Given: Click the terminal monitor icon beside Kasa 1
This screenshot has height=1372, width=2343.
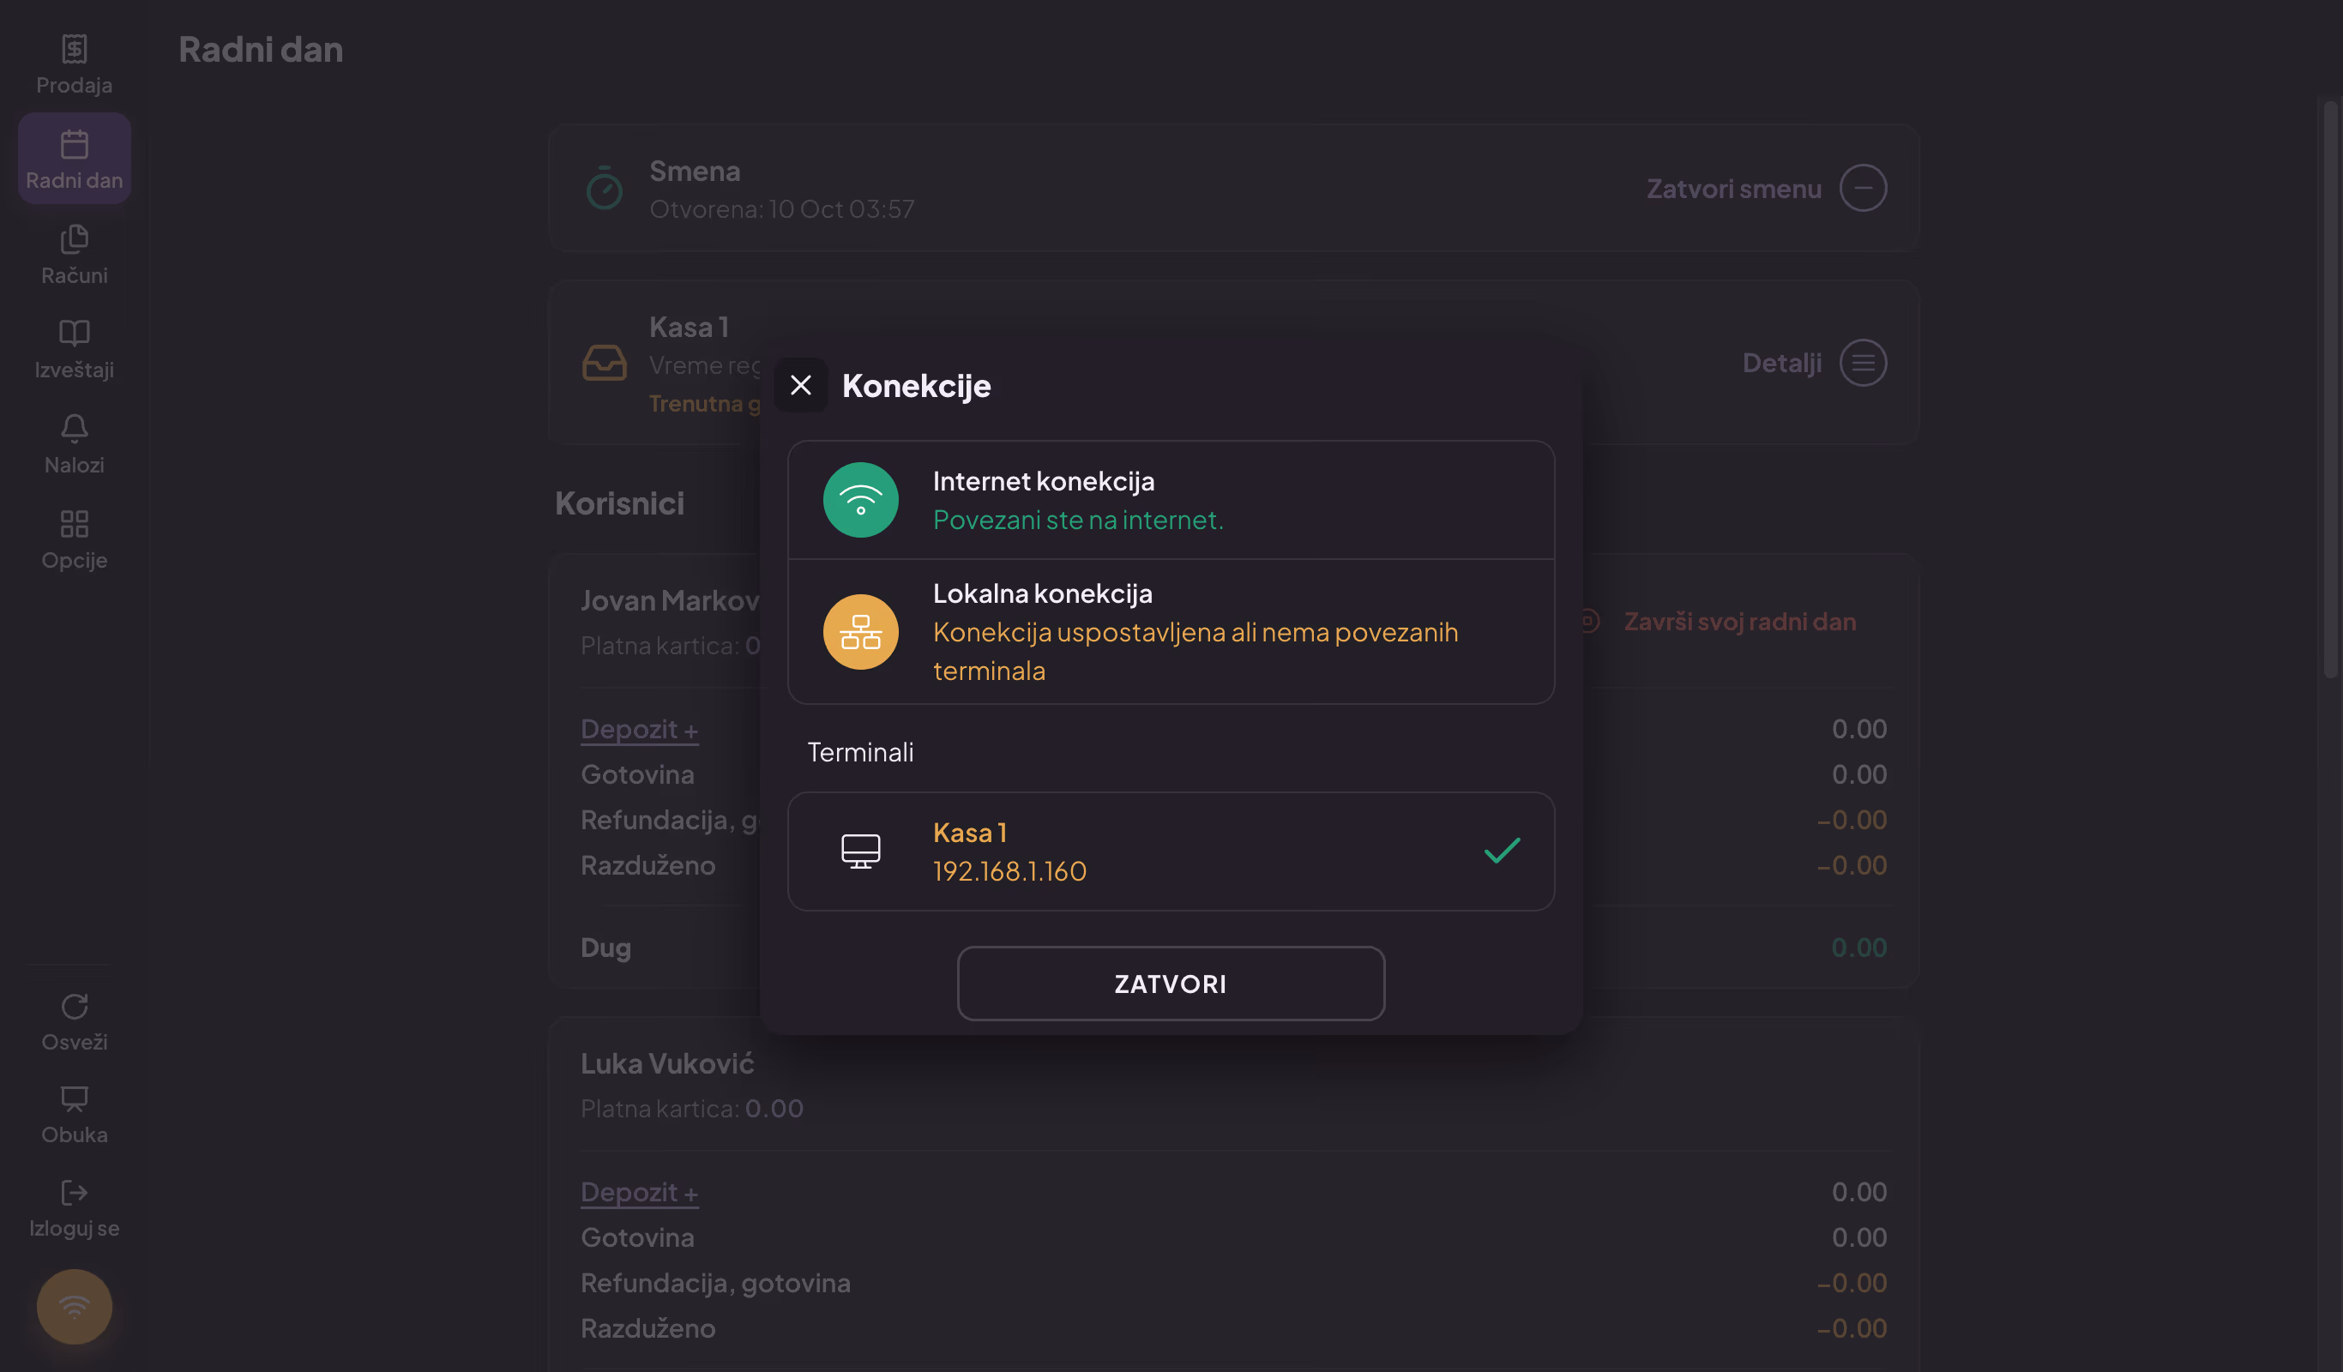Looking at the screenshot, I should coord(860,851).
